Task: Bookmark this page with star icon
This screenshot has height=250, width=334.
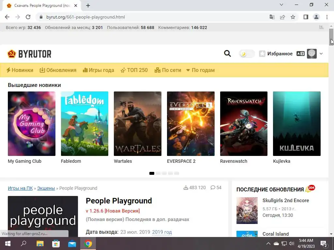Action: [293, 17]
